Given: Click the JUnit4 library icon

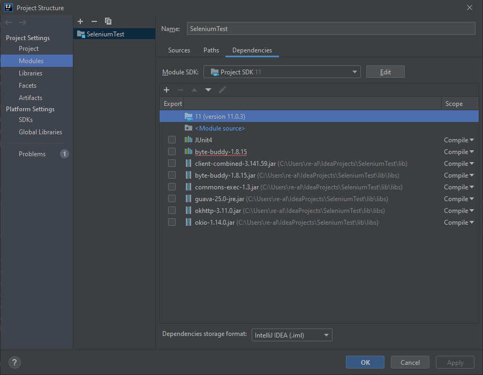Looking at the screenshot, I should (188, 140).
